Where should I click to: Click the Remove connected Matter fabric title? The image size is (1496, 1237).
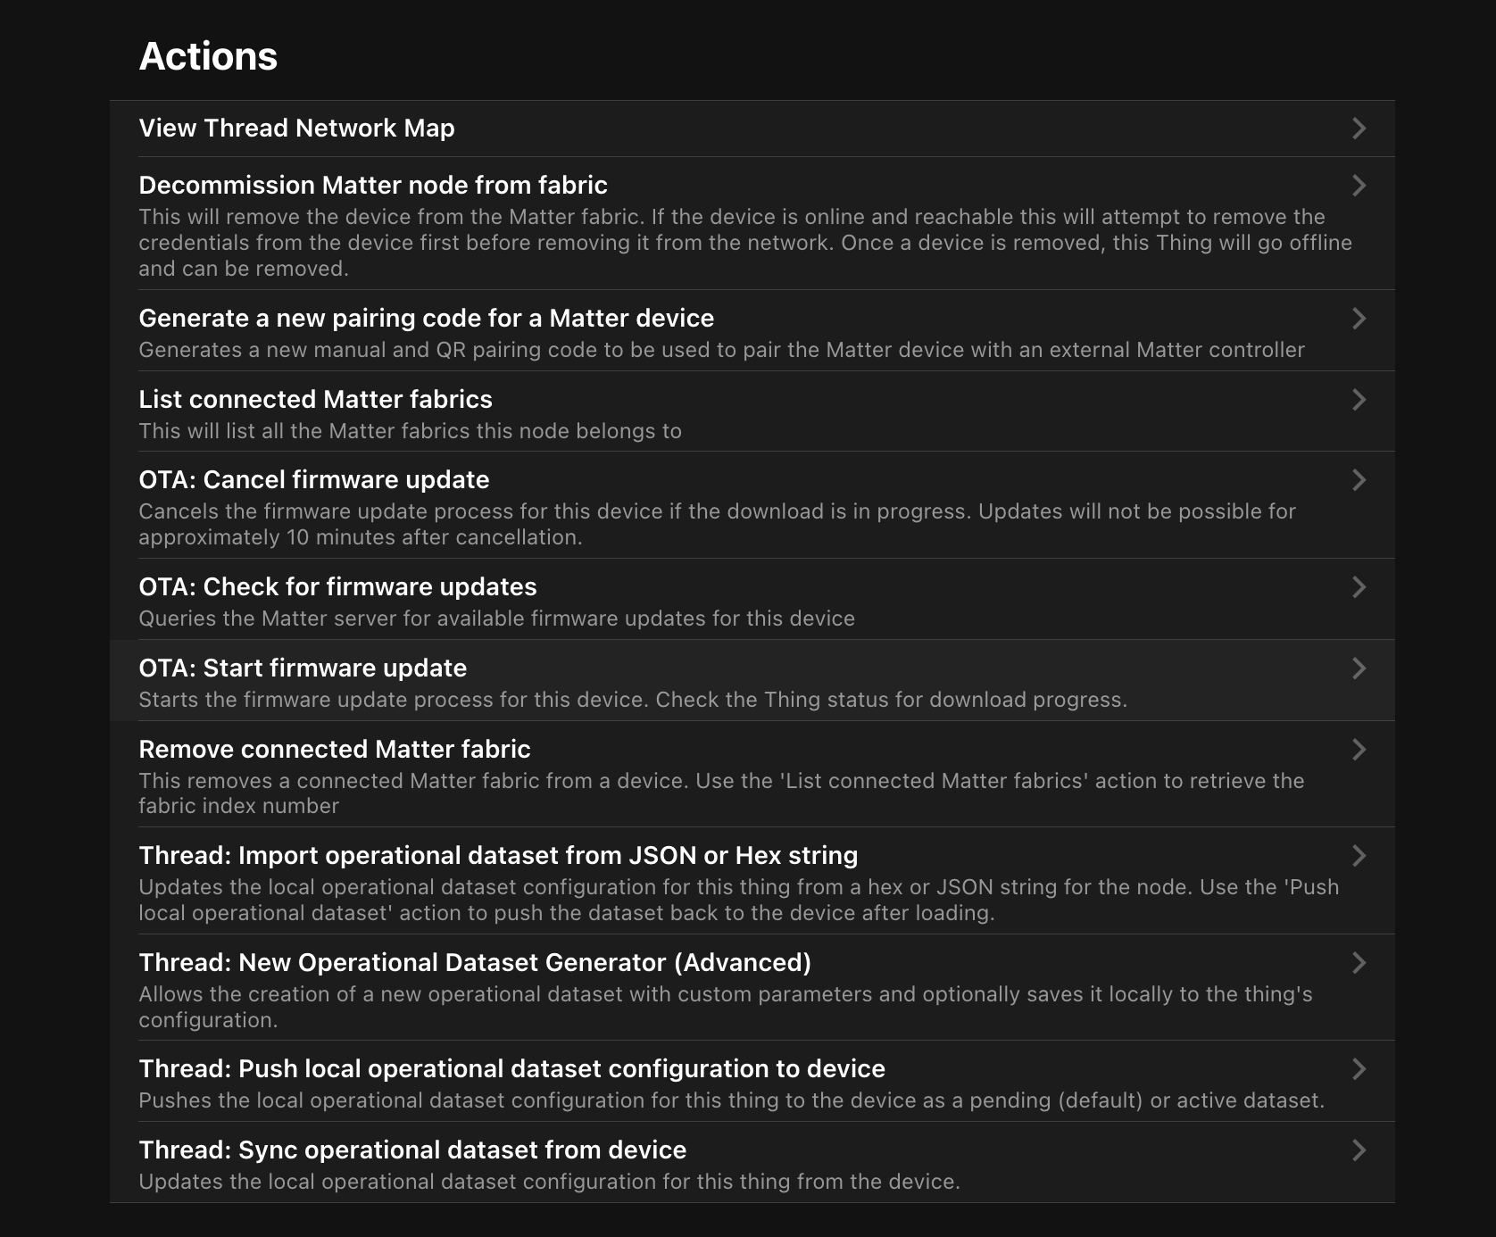(334, 750)
